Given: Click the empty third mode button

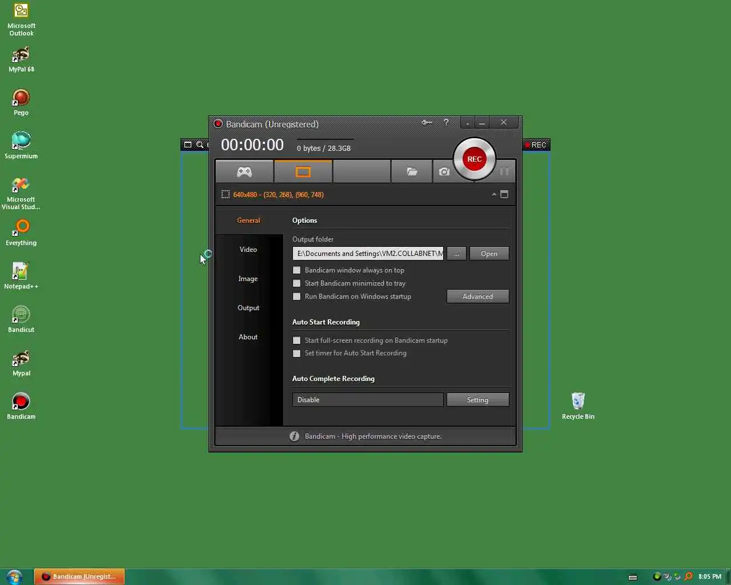Looking at the screenshot, I should point(362,171).
